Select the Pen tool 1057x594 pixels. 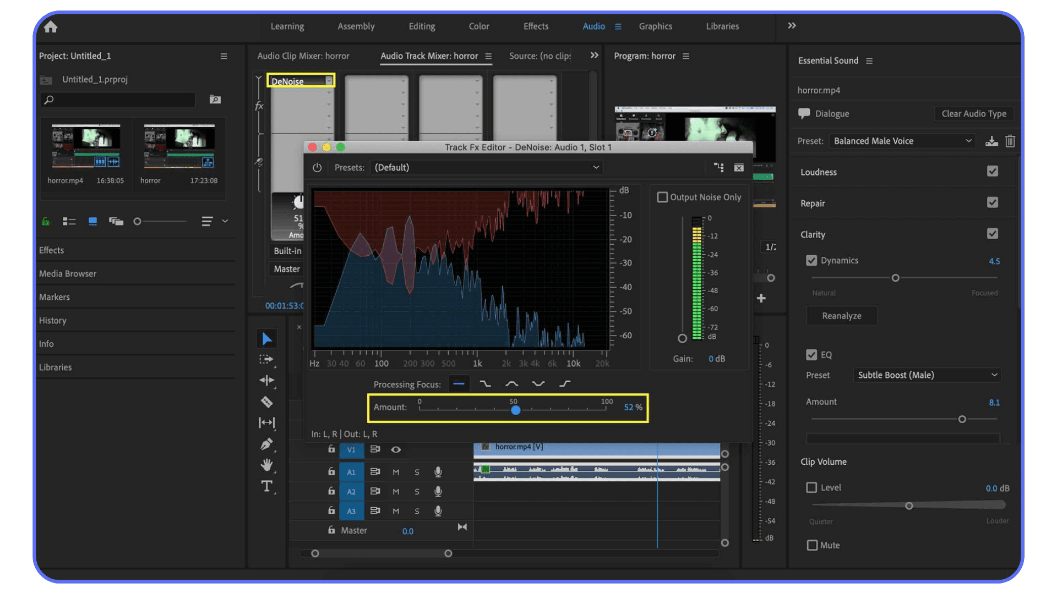tap(267, 444)
